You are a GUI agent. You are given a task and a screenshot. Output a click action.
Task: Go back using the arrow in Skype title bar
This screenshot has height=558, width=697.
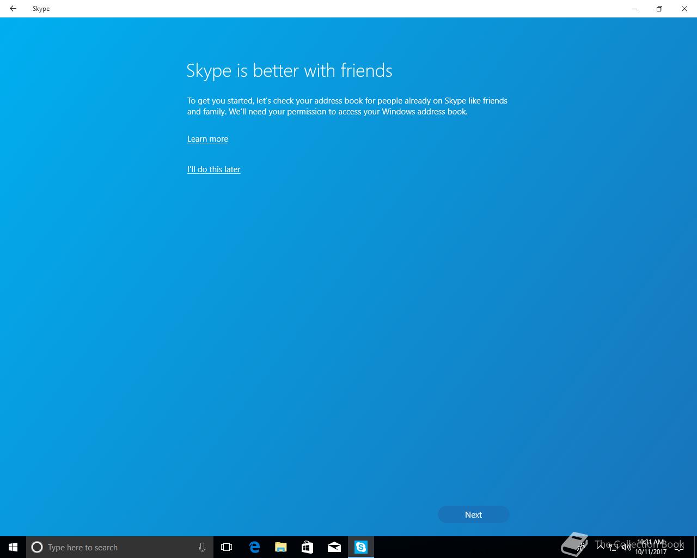pos(13,9)
